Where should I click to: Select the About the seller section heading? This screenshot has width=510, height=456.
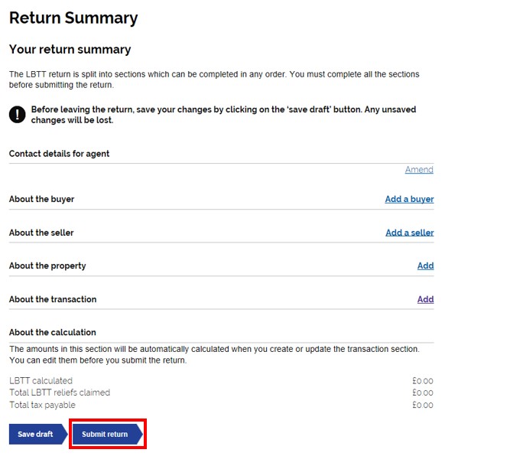[41, 233]
